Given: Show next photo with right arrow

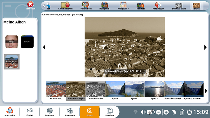Looking at the screenshot, I should [205, 47].
